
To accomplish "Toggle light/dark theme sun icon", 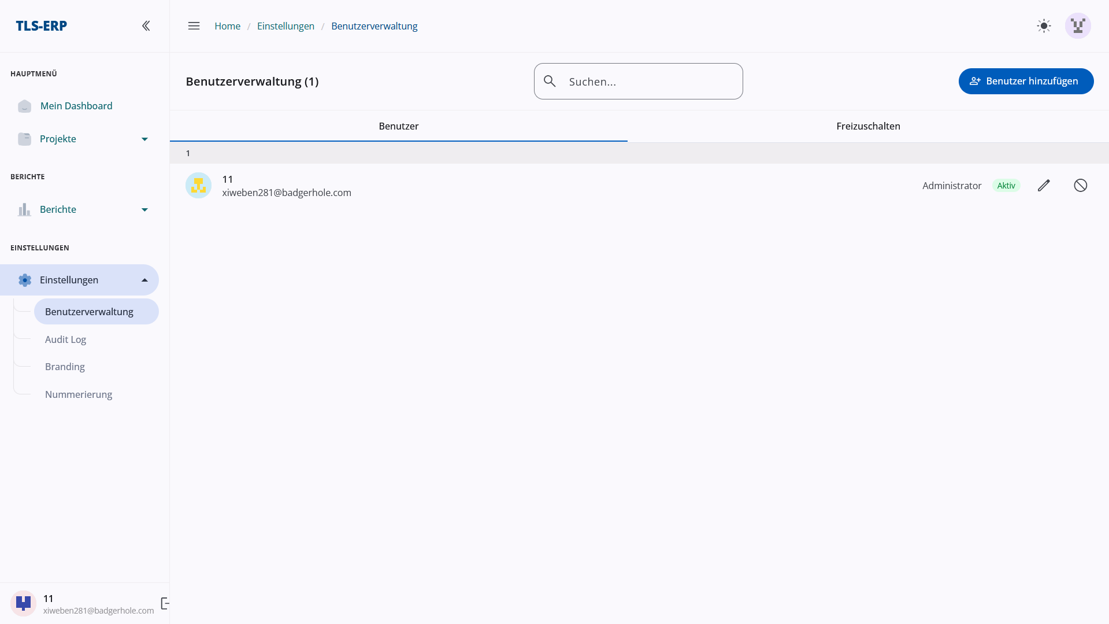I will [1044, 26].
